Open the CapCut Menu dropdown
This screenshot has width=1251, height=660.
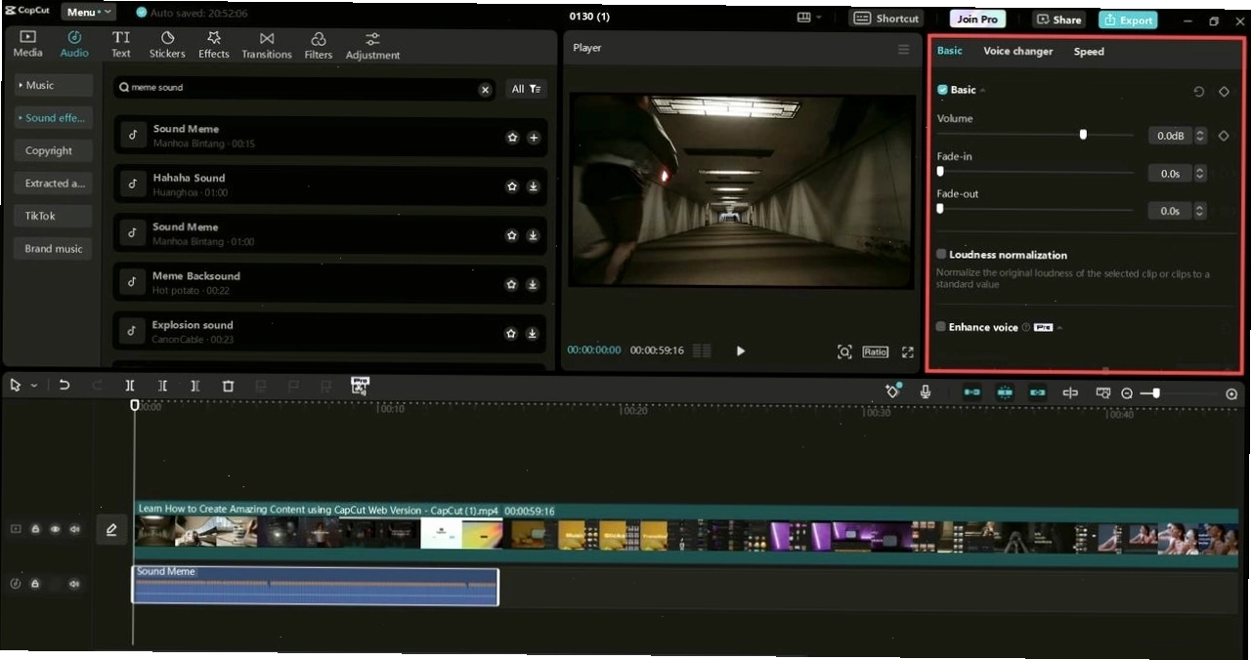point(88,12)
